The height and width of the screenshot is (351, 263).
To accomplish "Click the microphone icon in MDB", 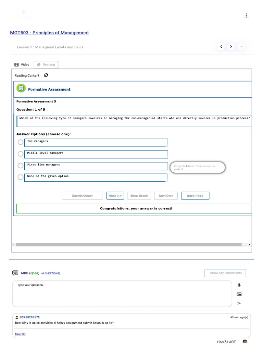I will point(239,285).
